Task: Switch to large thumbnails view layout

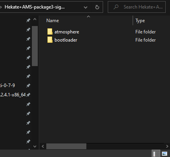Action: pyautogui.click(x=165, y=154)
